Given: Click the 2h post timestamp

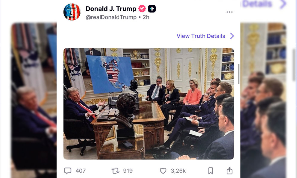Looking at the screenshot, I should pos(146,17).
